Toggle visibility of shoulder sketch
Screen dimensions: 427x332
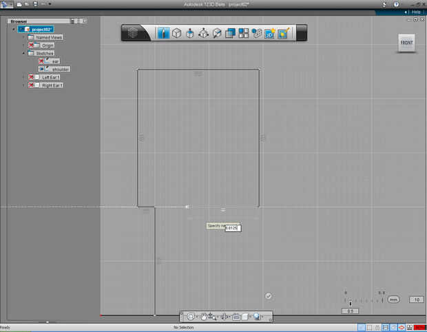[41, 69]
